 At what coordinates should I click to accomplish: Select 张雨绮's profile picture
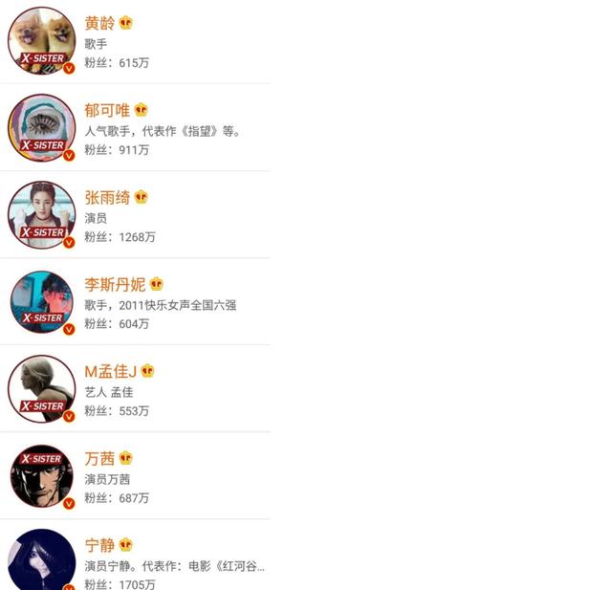coord(42,215)
